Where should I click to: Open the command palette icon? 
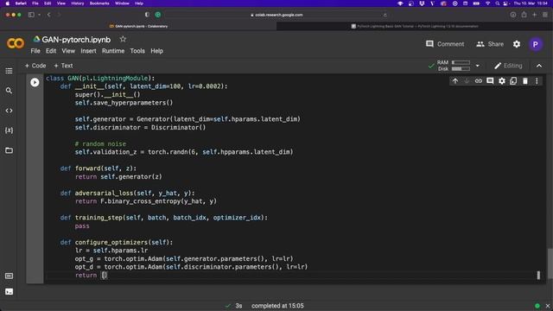pyautogui.click(x=9, y=276)
